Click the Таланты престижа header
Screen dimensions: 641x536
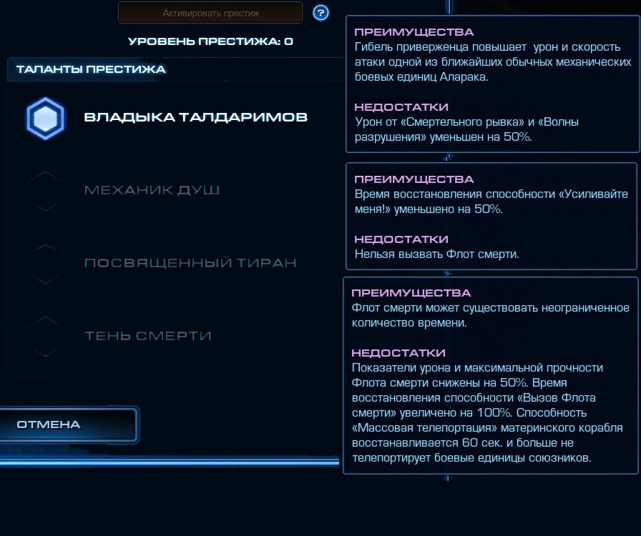pyautogui.click(x=91, y=69)
